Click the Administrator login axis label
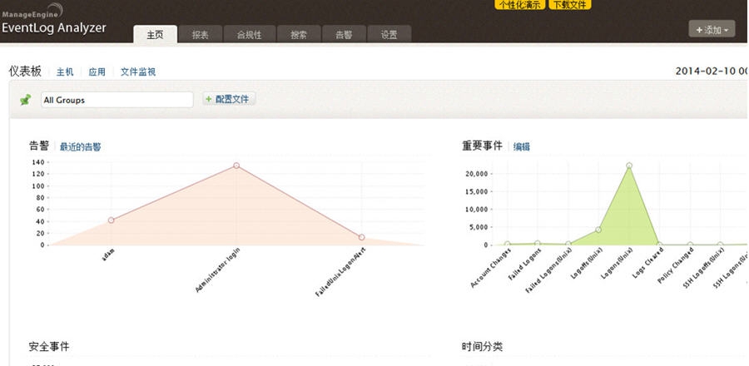 pos(217,270)
